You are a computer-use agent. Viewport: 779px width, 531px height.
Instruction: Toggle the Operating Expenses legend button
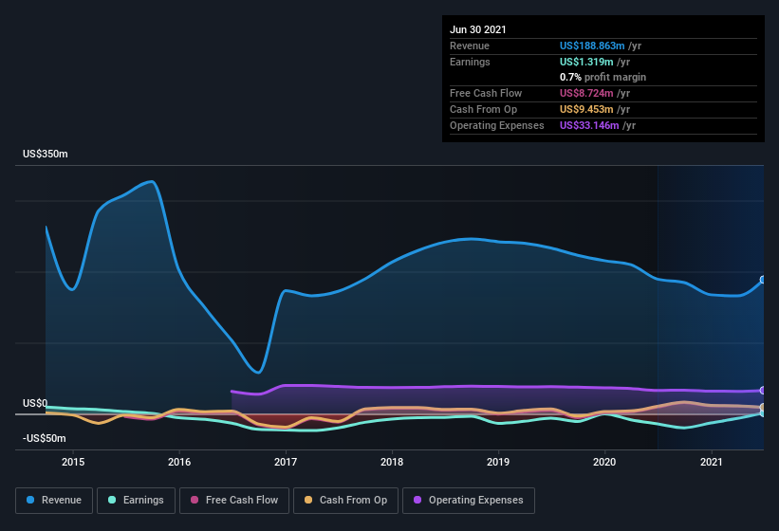tap(468, 501)
